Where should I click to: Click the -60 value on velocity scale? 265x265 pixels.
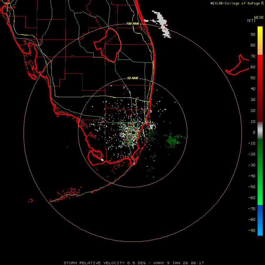pyautogui.click(x=252, y=198)
